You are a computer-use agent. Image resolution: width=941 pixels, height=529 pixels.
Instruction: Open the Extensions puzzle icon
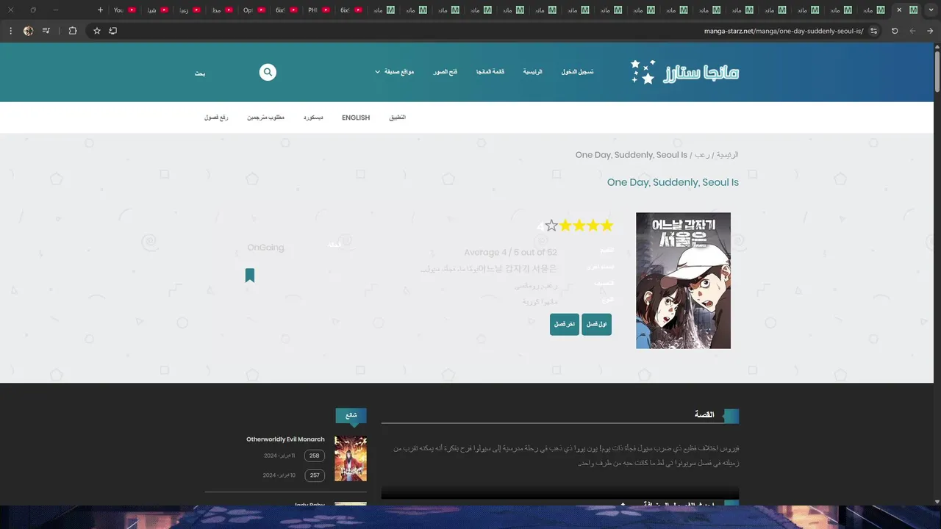click(72, 31)
